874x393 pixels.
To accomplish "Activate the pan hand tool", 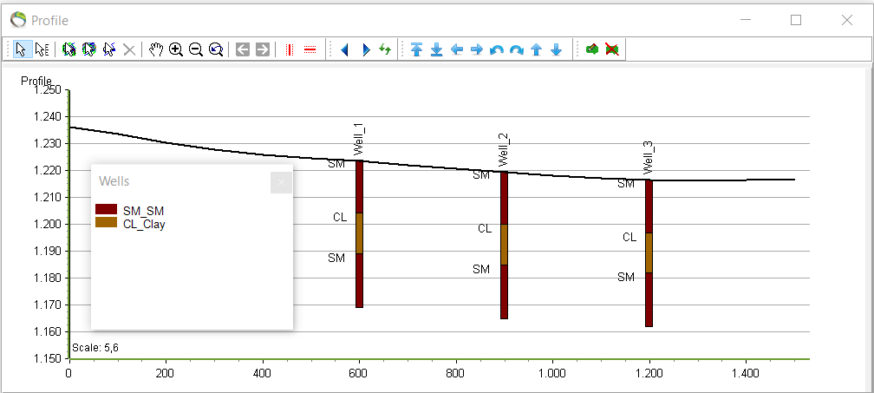I will coord(156,49).
